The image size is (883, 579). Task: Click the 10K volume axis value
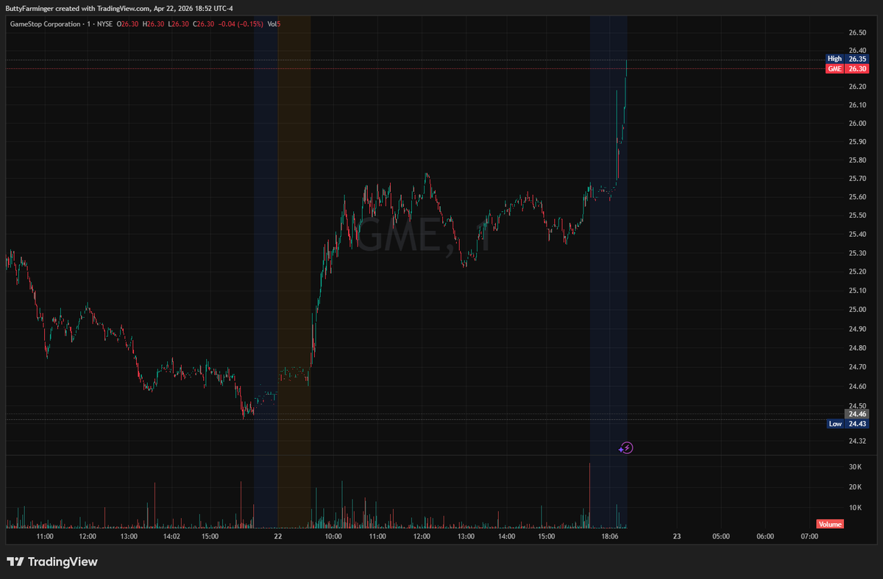click(855, 508)
